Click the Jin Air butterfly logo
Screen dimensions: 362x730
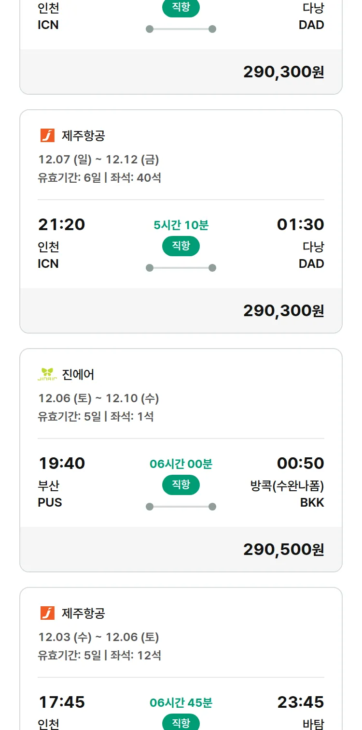[x=47, y=375]
